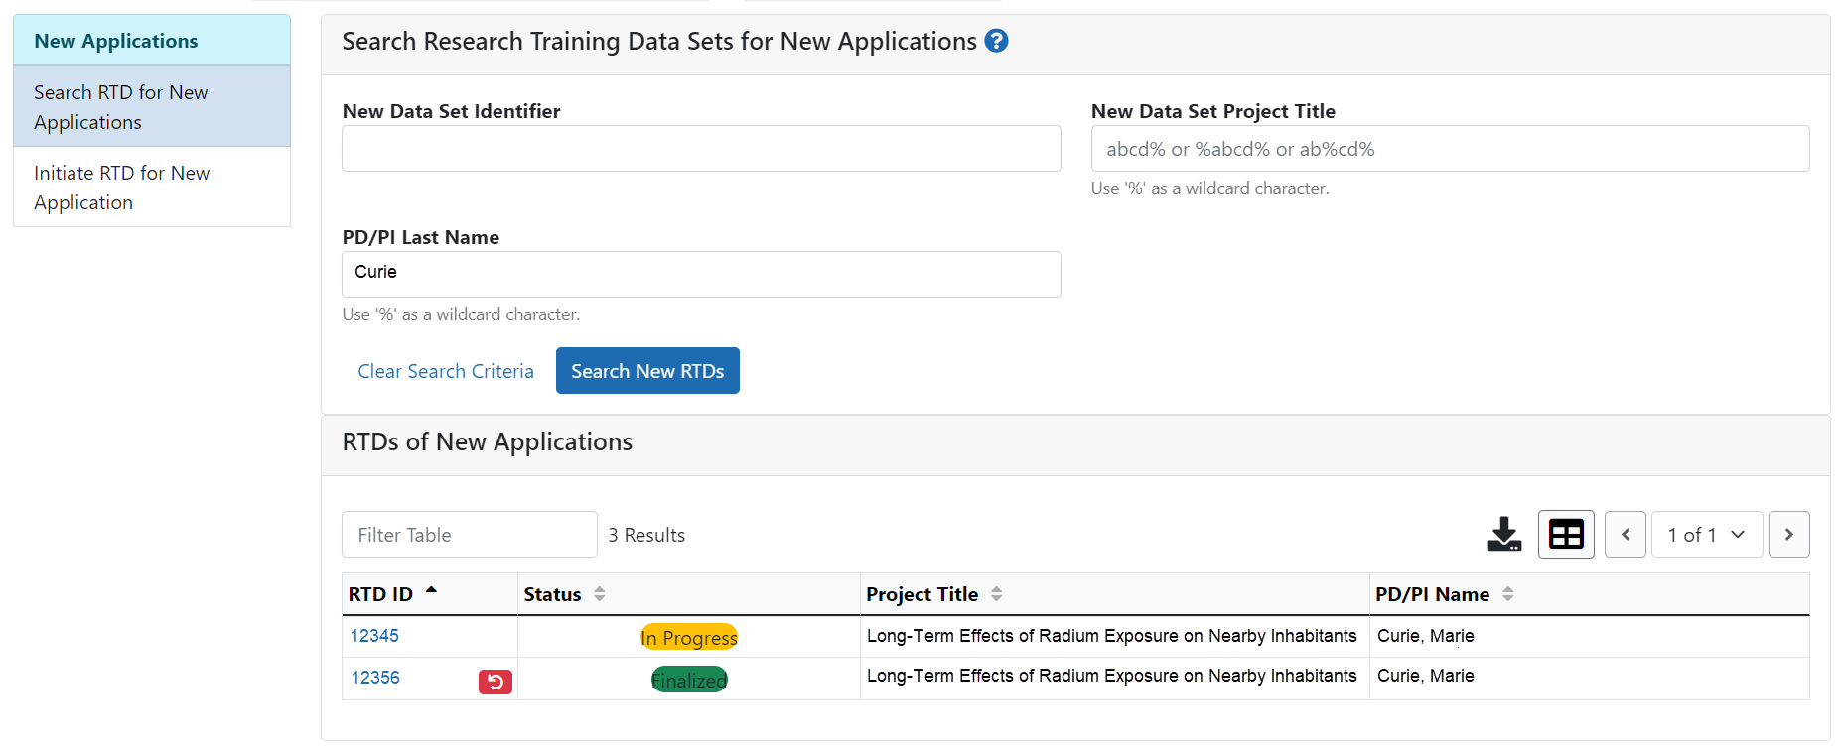Click the Clear Search Criteria link
1842x752 pixels.
pos(446,371)
